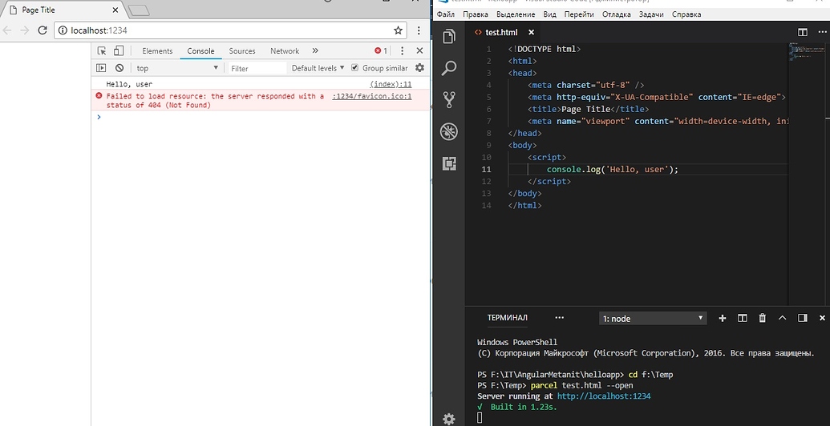
Task: Open the Правка menu
Action: coord(476,14)
